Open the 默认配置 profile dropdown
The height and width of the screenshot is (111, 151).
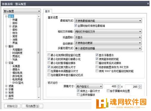pos(22,11)
